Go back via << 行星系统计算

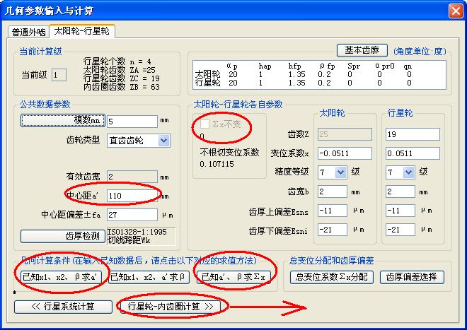(x=63, y=307)
